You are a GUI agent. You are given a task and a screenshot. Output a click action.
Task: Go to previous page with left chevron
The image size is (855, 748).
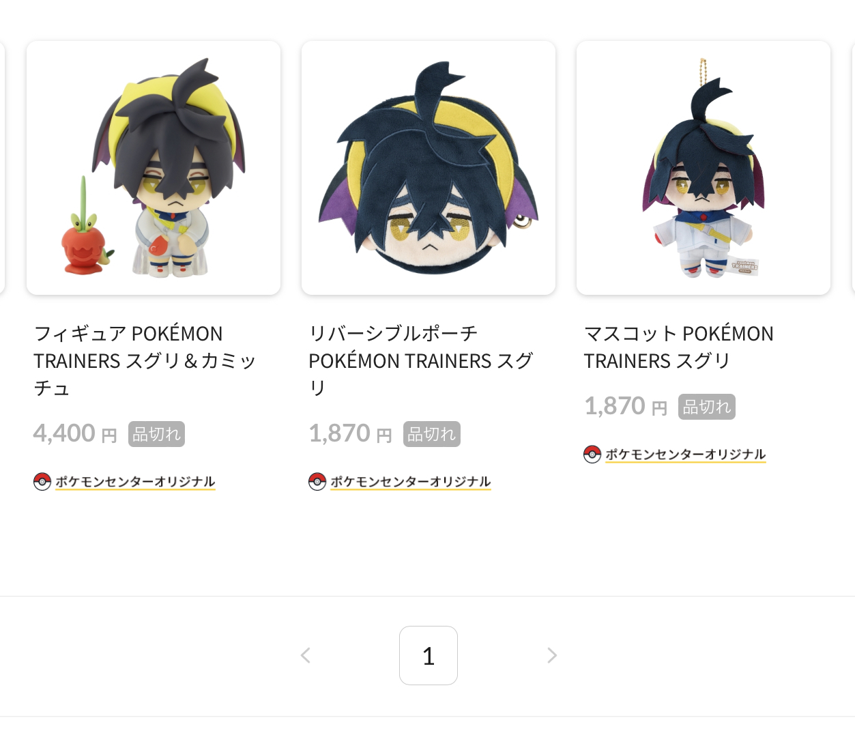(306, 656)
